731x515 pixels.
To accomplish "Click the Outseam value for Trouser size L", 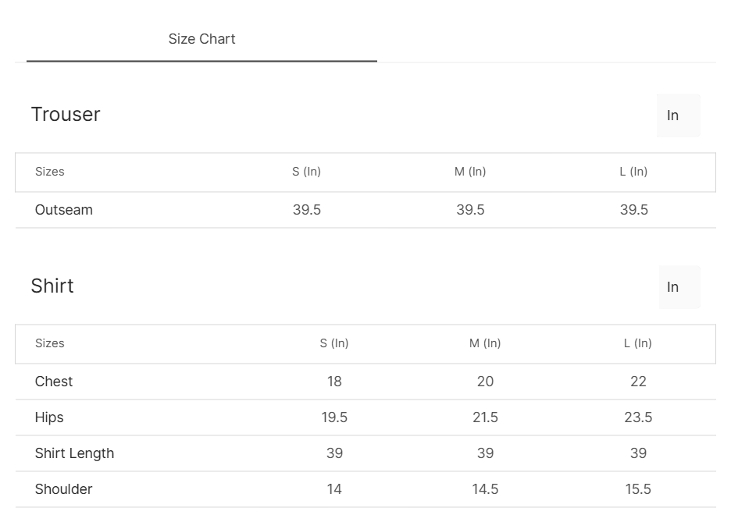I will coord(633,210).
